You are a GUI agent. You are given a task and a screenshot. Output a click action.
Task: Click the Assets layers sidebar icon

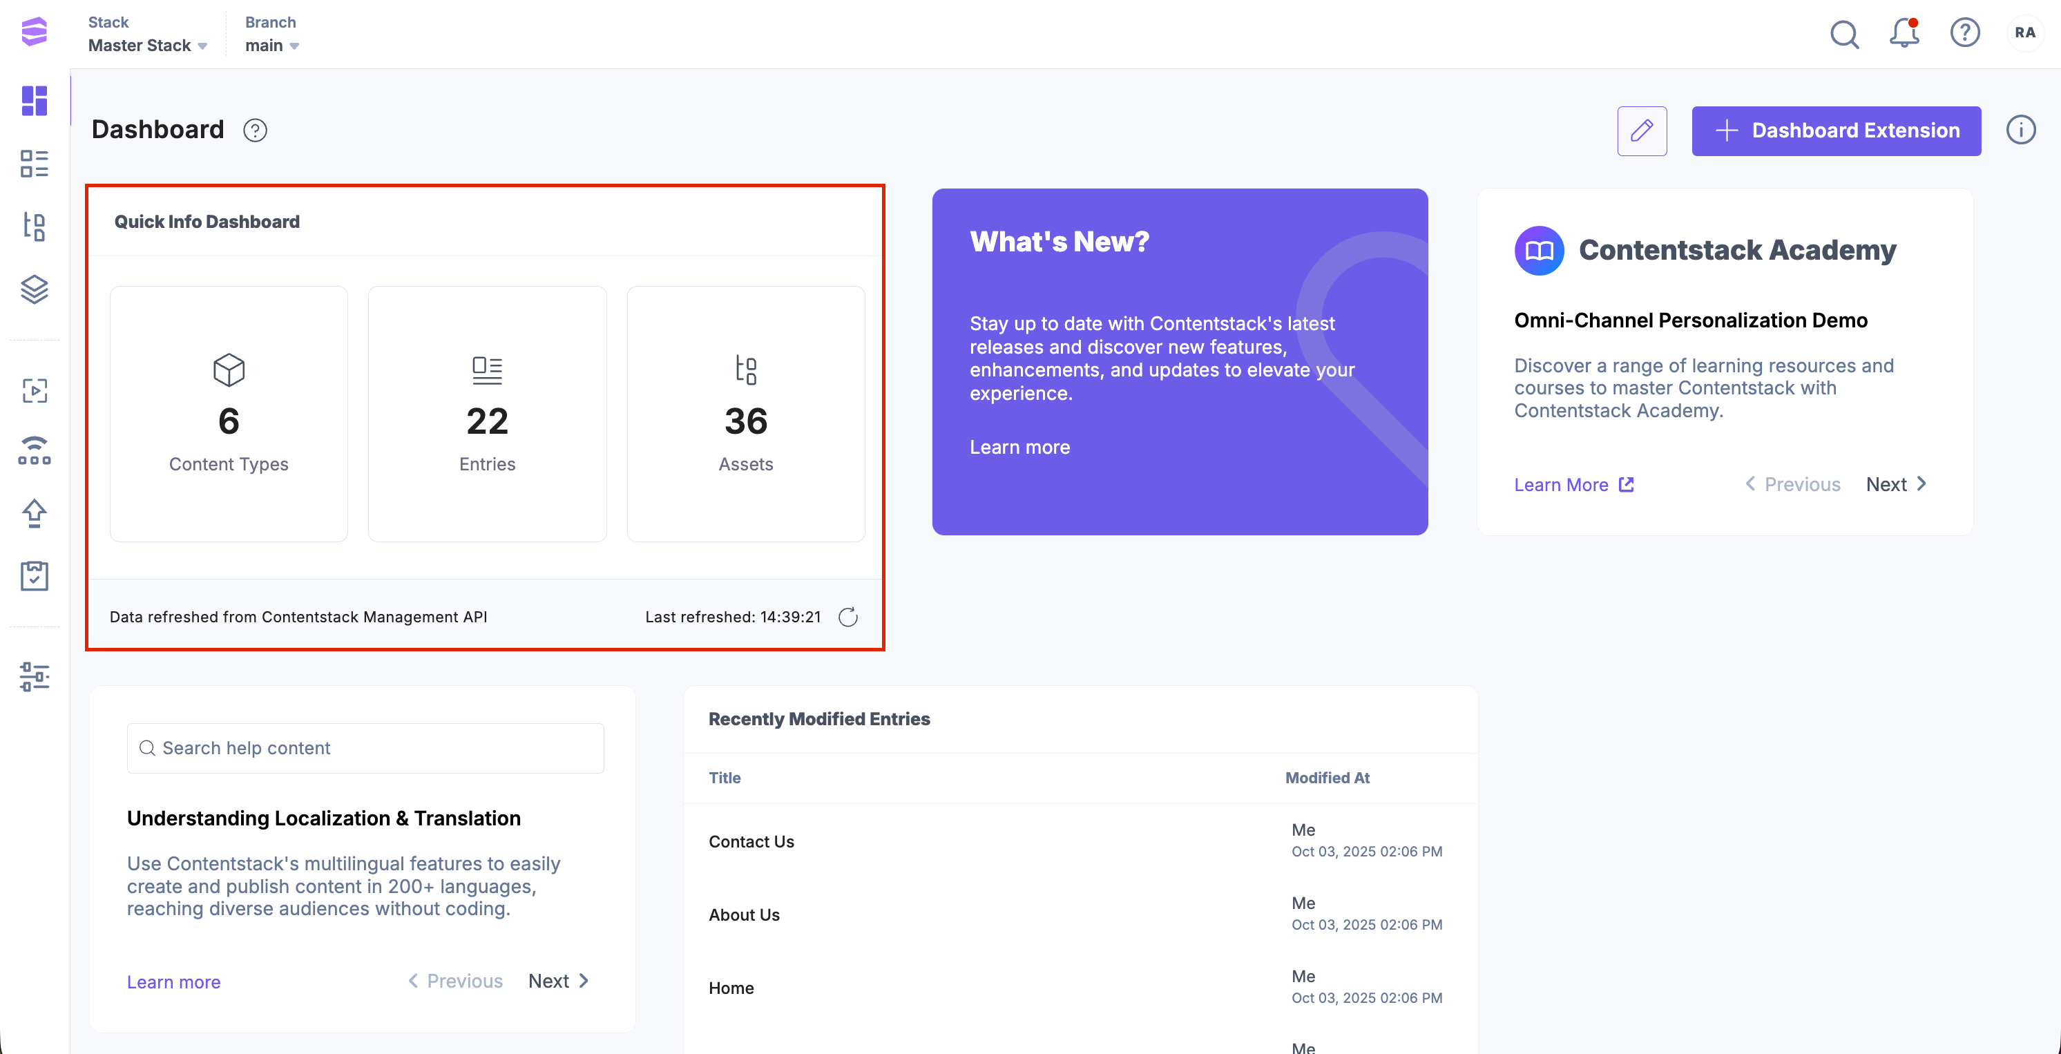[x=35, y=289]
